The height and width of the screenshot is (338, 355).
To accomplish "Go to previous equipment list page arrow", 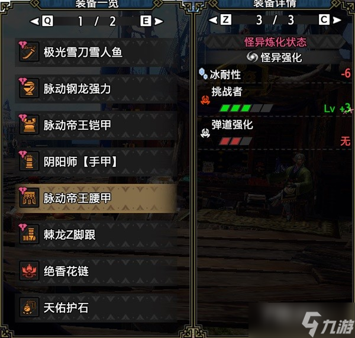I will (x=35, y=21).
